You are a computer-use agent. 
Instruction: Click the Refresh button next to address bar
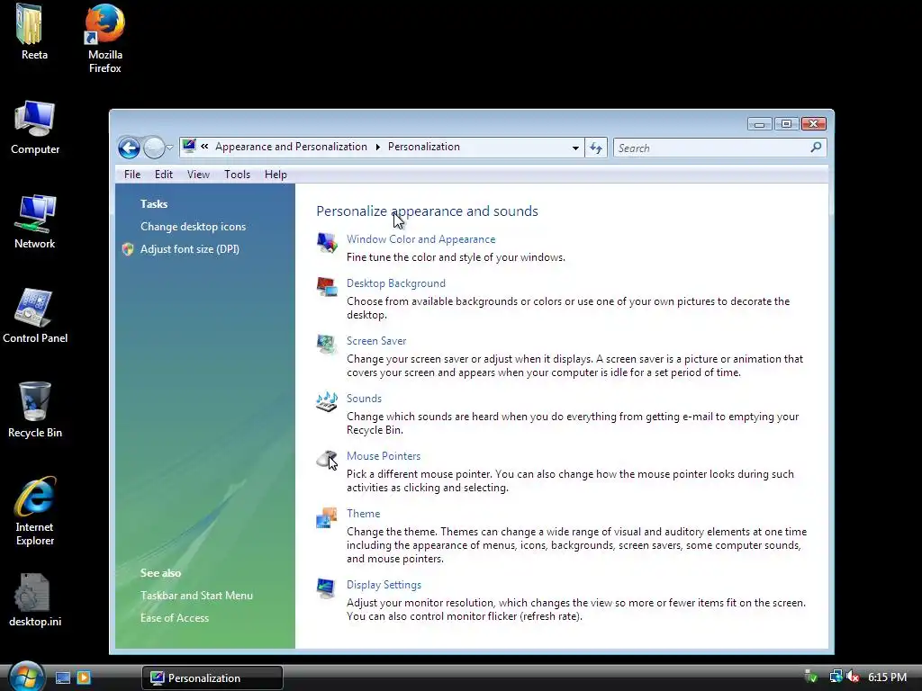pos(596,148)
